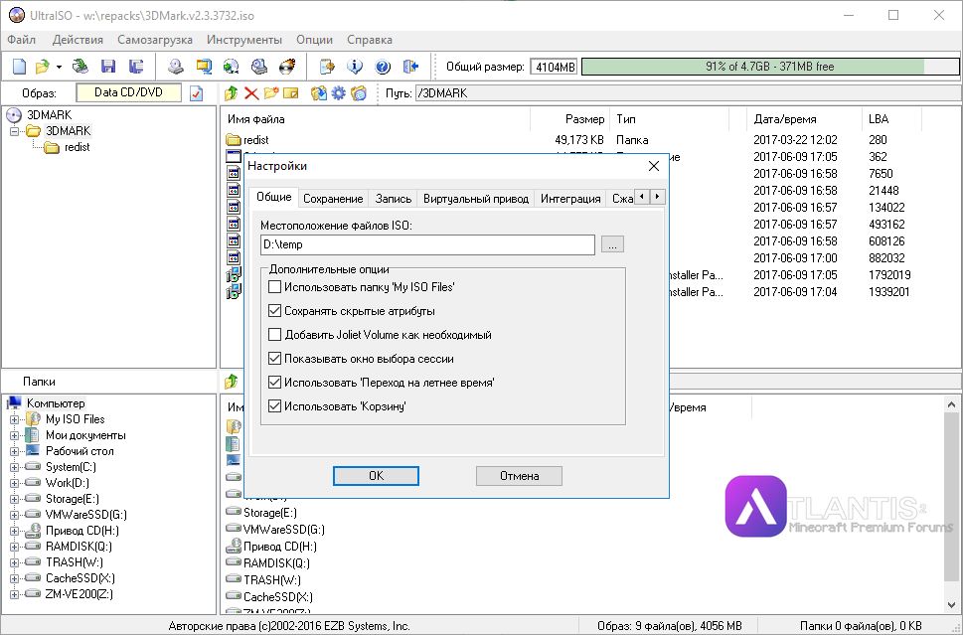The width and height of the screenshot is (963, 635).
Task: Click the Отмена button
Action: point(519,476)
